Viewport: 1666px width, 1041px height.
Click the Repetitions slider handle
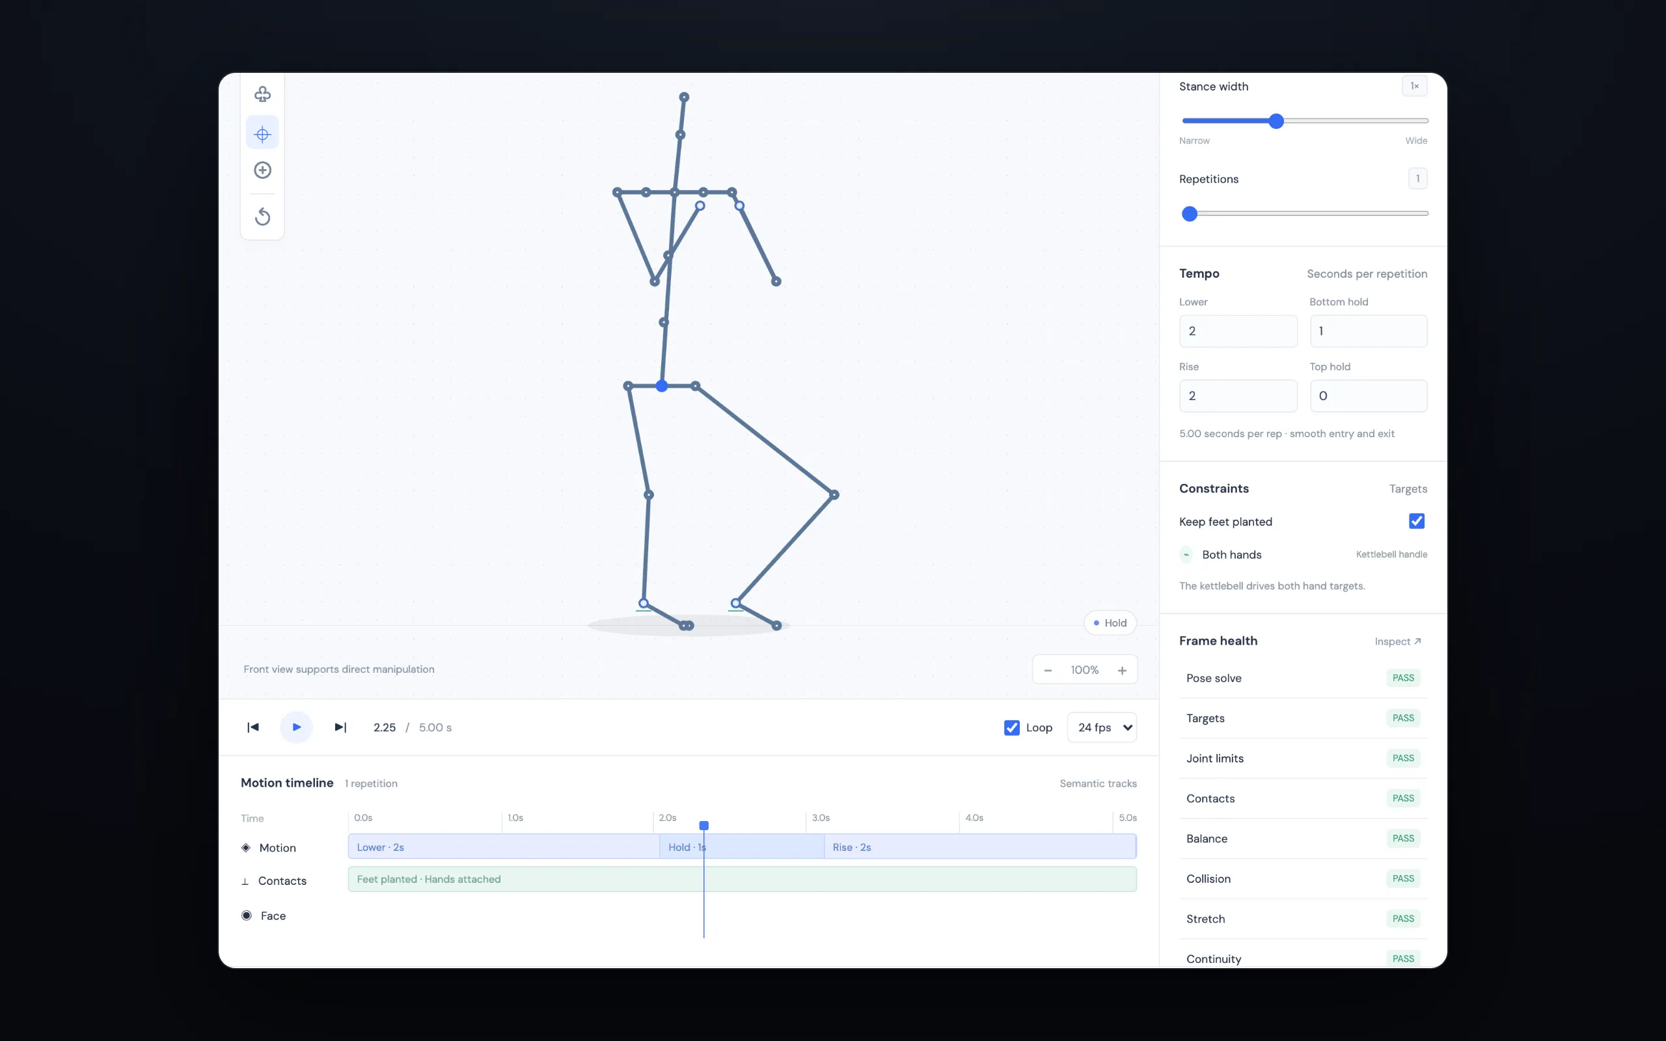[x=1189, y=213]
